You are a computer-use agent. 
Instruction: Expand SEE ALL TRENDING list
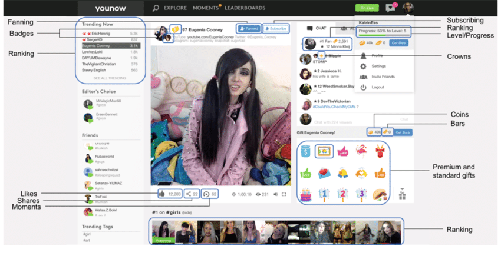109,78
